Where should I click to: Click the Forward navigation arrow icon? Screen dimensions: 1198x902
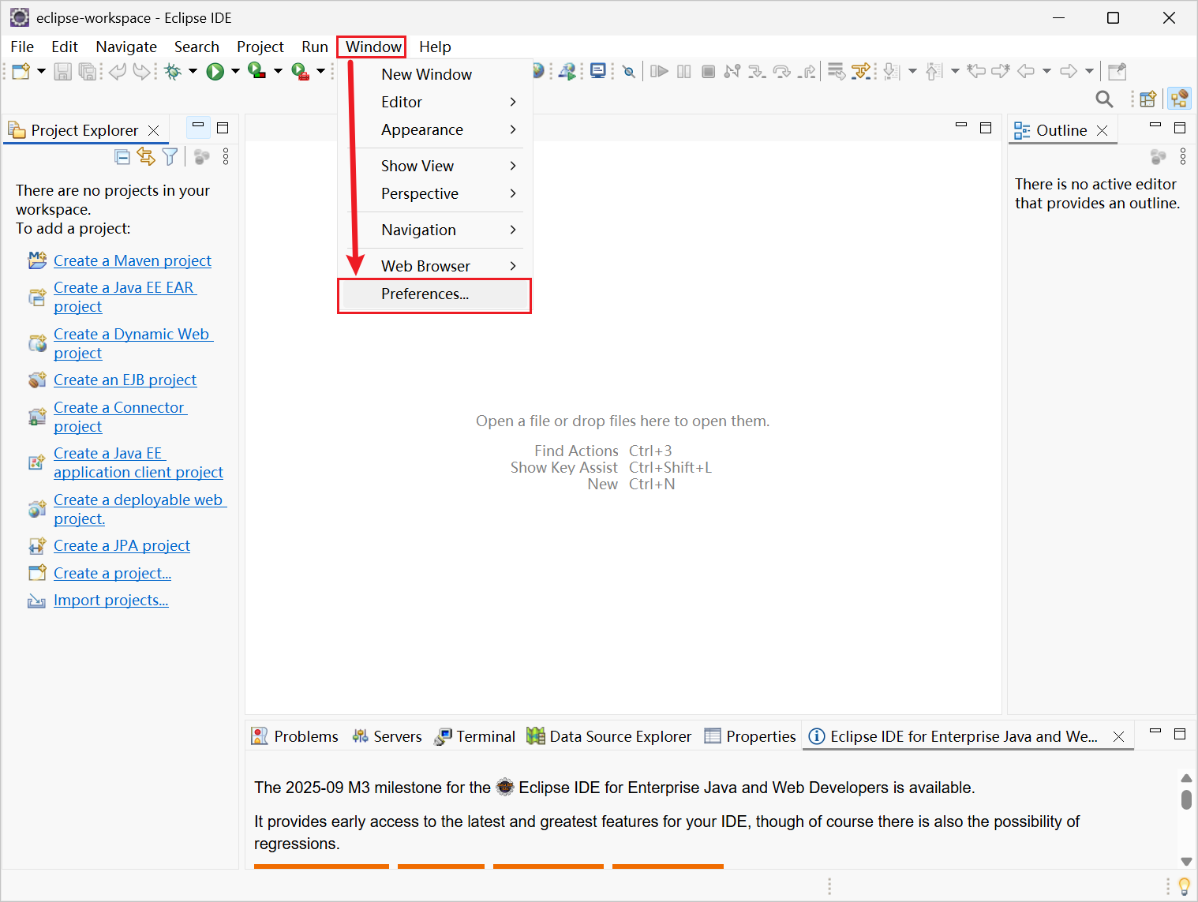tap(1069, 72)
